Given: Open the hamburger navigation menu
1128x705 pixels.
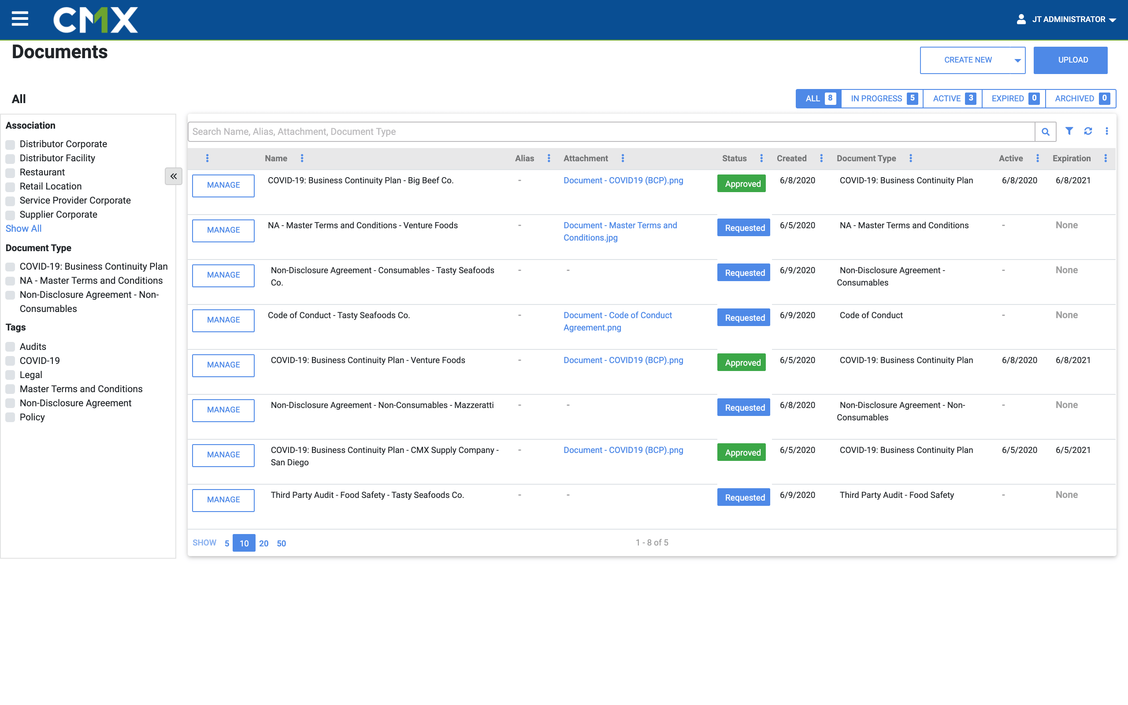Looking at the screenshot, I should 19,19.
